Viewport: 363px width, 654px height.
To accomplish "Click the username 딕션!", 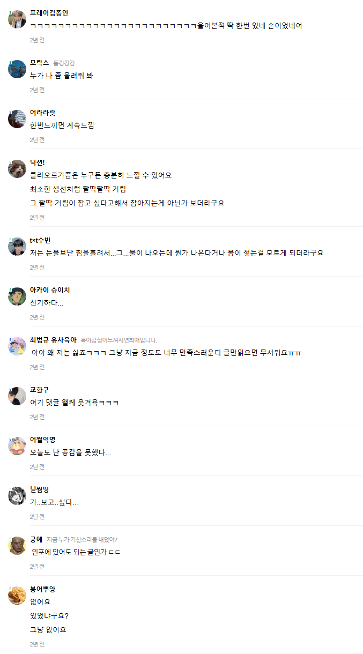I will tap(38, 162).
